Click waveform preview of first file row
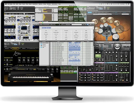This screenshot has height=103, width=134. [x=75, y=43]
